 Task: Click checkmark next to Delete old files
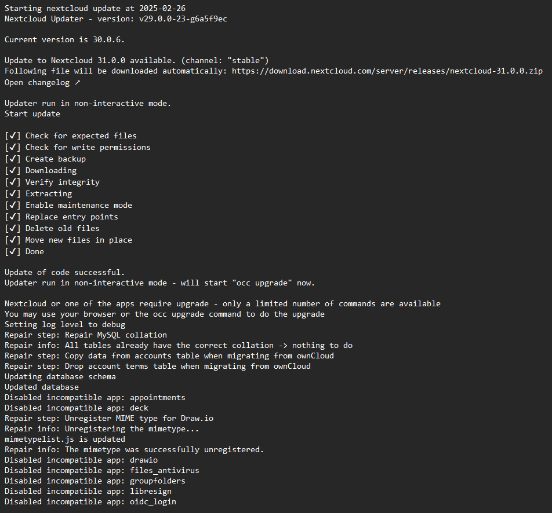pyautogui.click(x=13, y=229)
